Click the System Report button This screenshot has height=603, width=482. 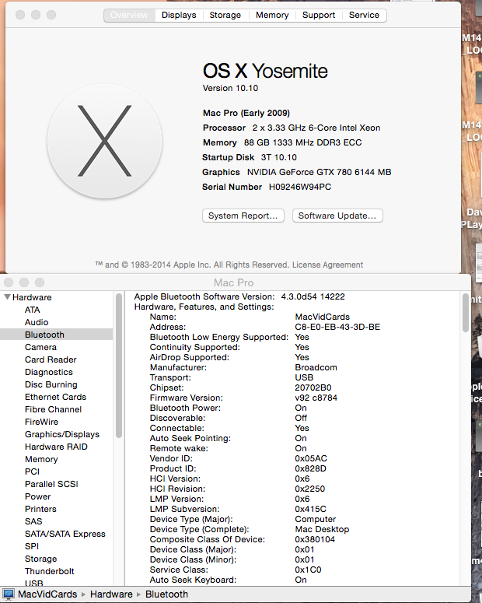pyautogui.click(x=243, y=216)
